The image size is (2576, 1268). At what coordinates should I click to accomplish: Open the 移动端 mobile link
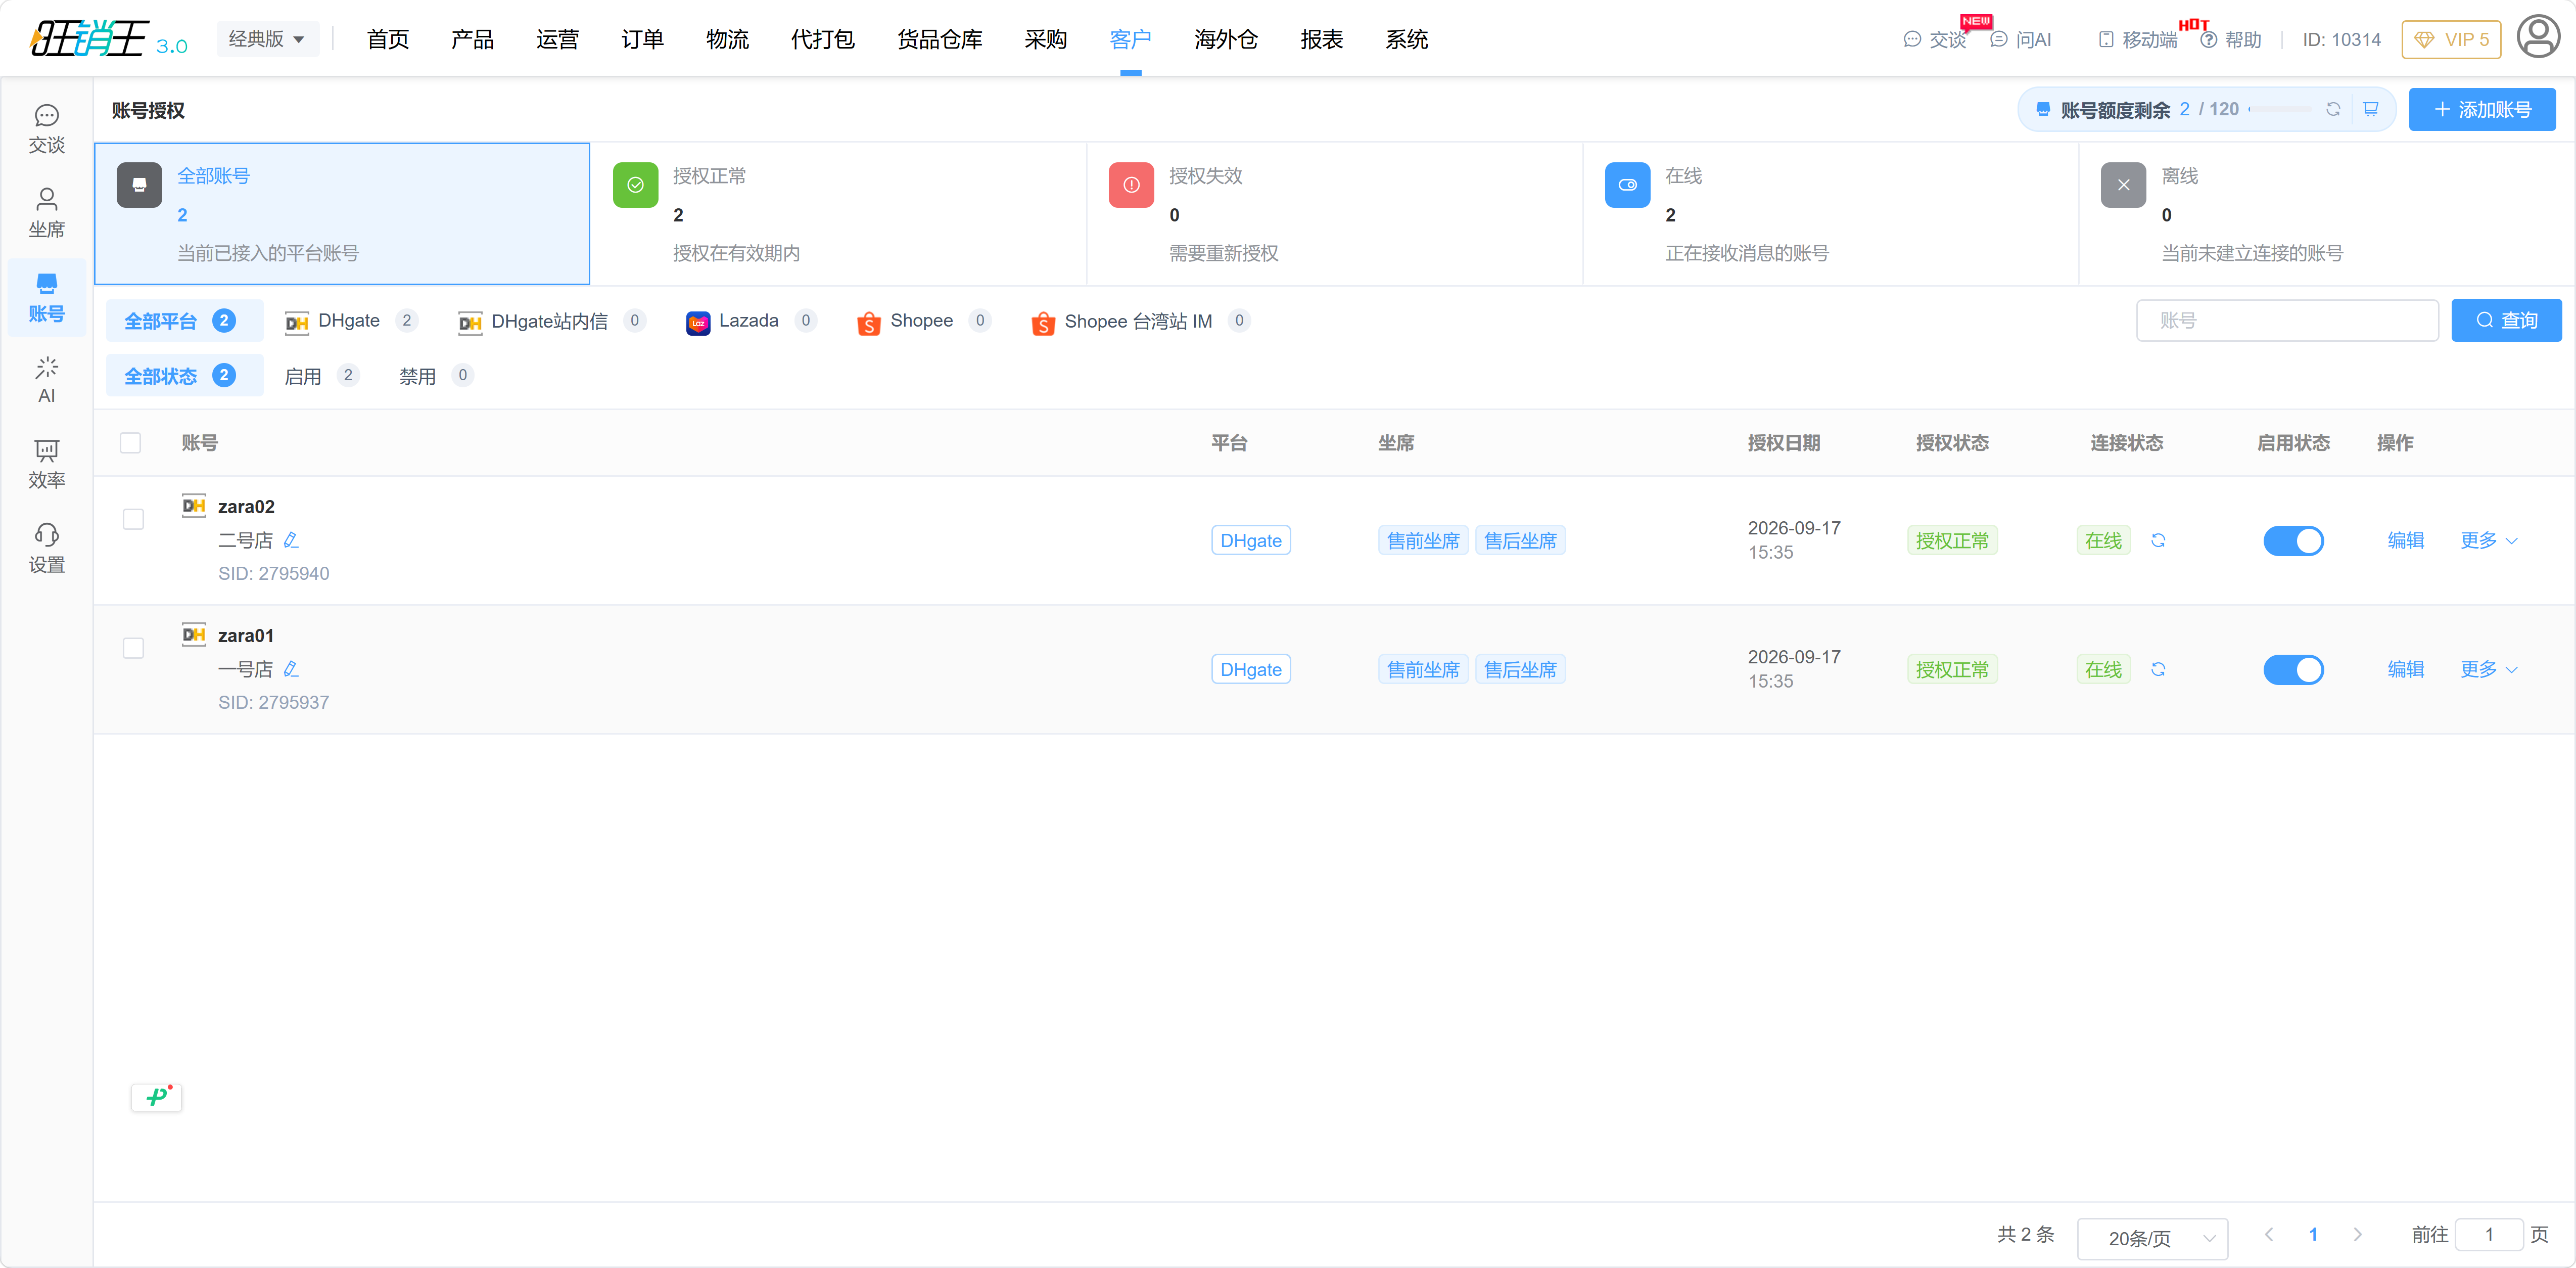(x=2137, y=39)
